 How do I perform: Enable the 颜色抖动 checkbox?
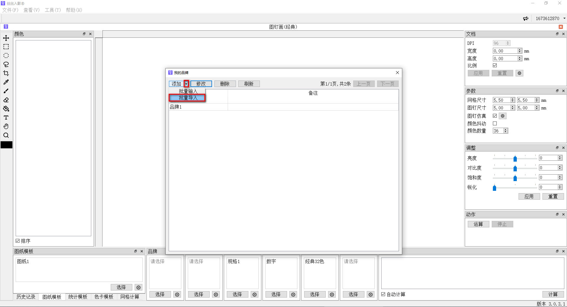point(495,124)
